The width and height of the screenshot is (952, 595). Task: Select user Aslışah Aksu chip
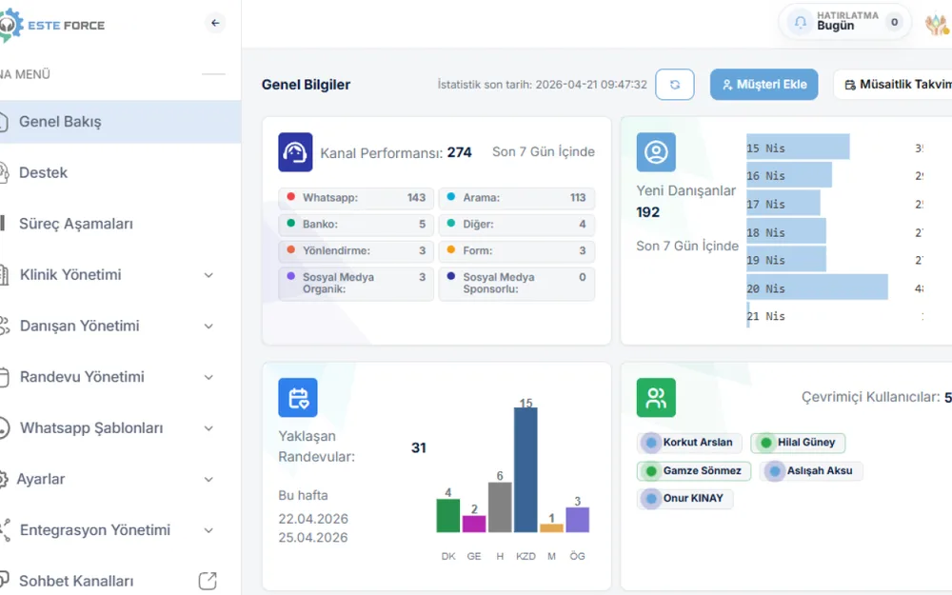[811, 470]
